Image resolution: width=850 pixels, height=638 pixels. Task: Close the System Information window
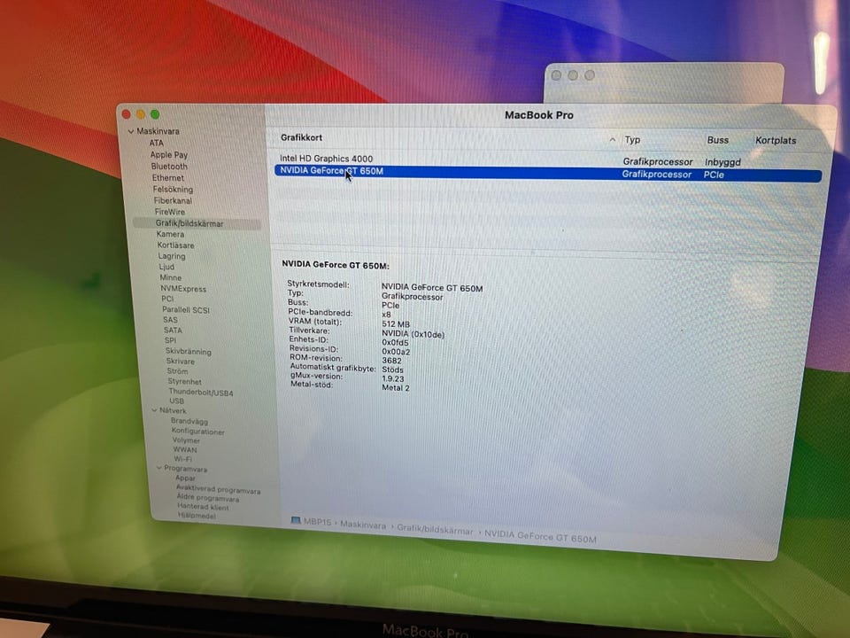[x=127, y=114]
